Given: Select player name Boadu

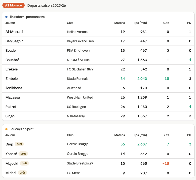Looking at the screenshot, I should (10, 50).
